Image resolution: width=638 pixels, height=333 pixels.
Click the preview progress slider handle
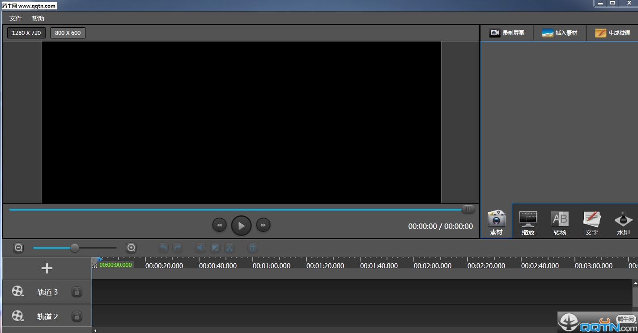(468, 209)
